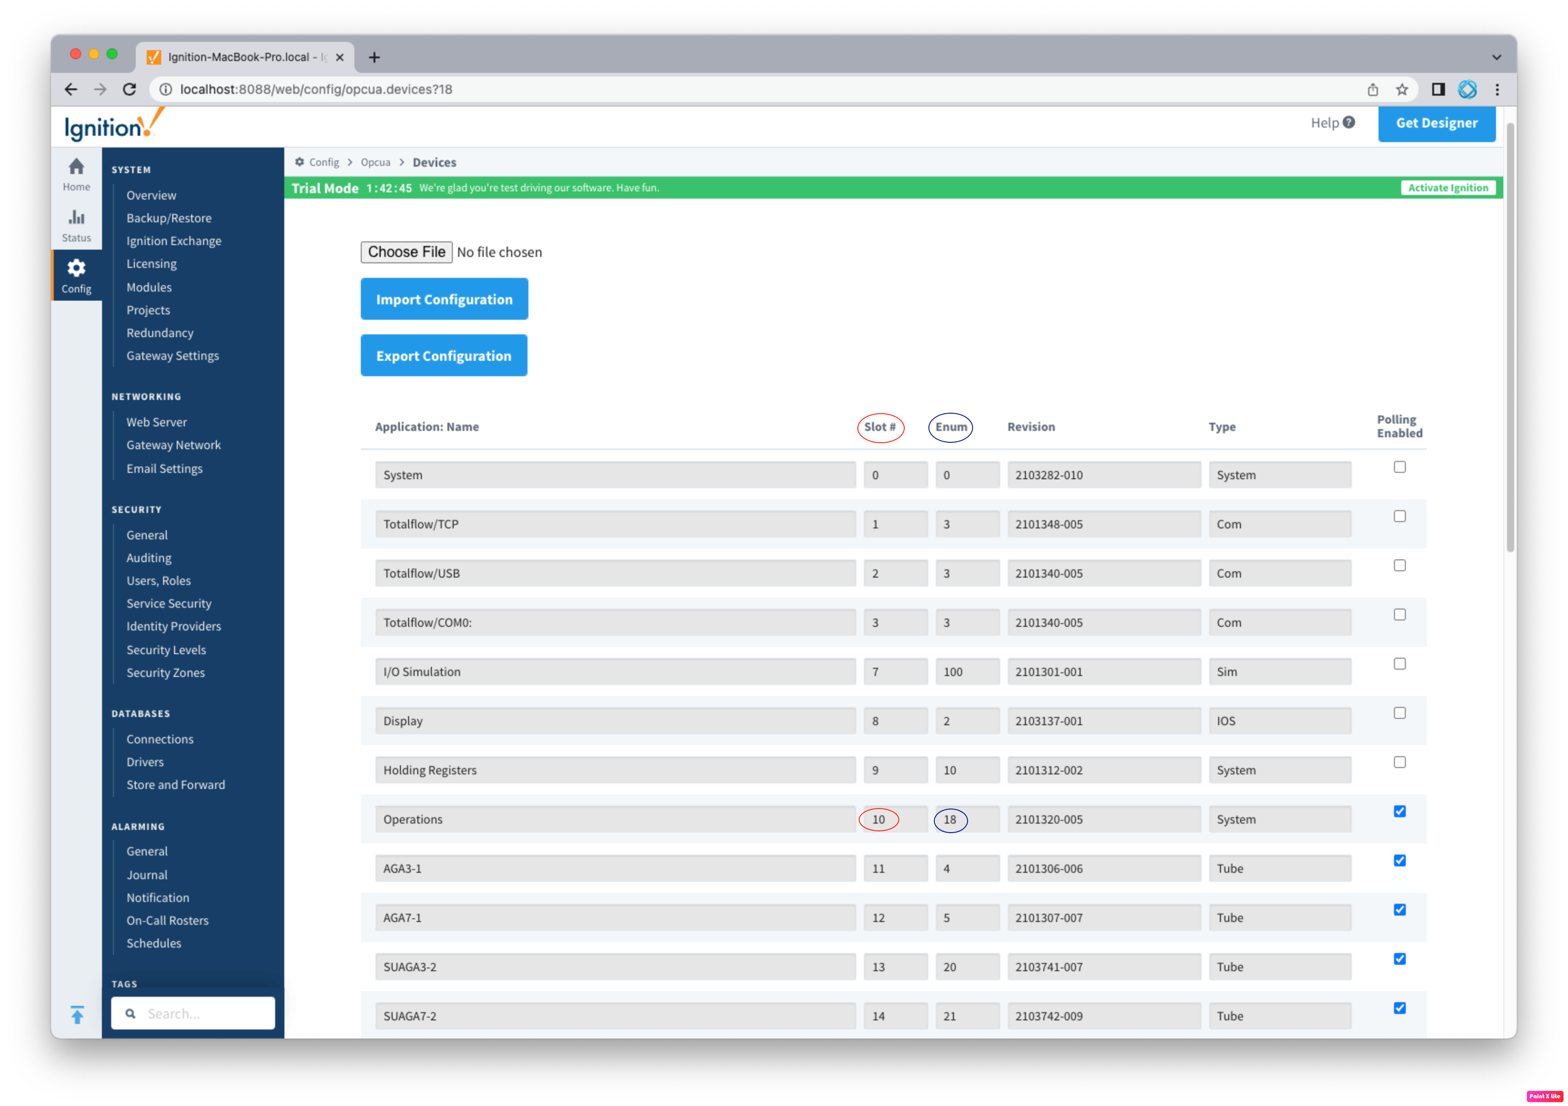Click the Help question mark icon
Viewport: 1568px width, 1106px height.
point(1348,123)
